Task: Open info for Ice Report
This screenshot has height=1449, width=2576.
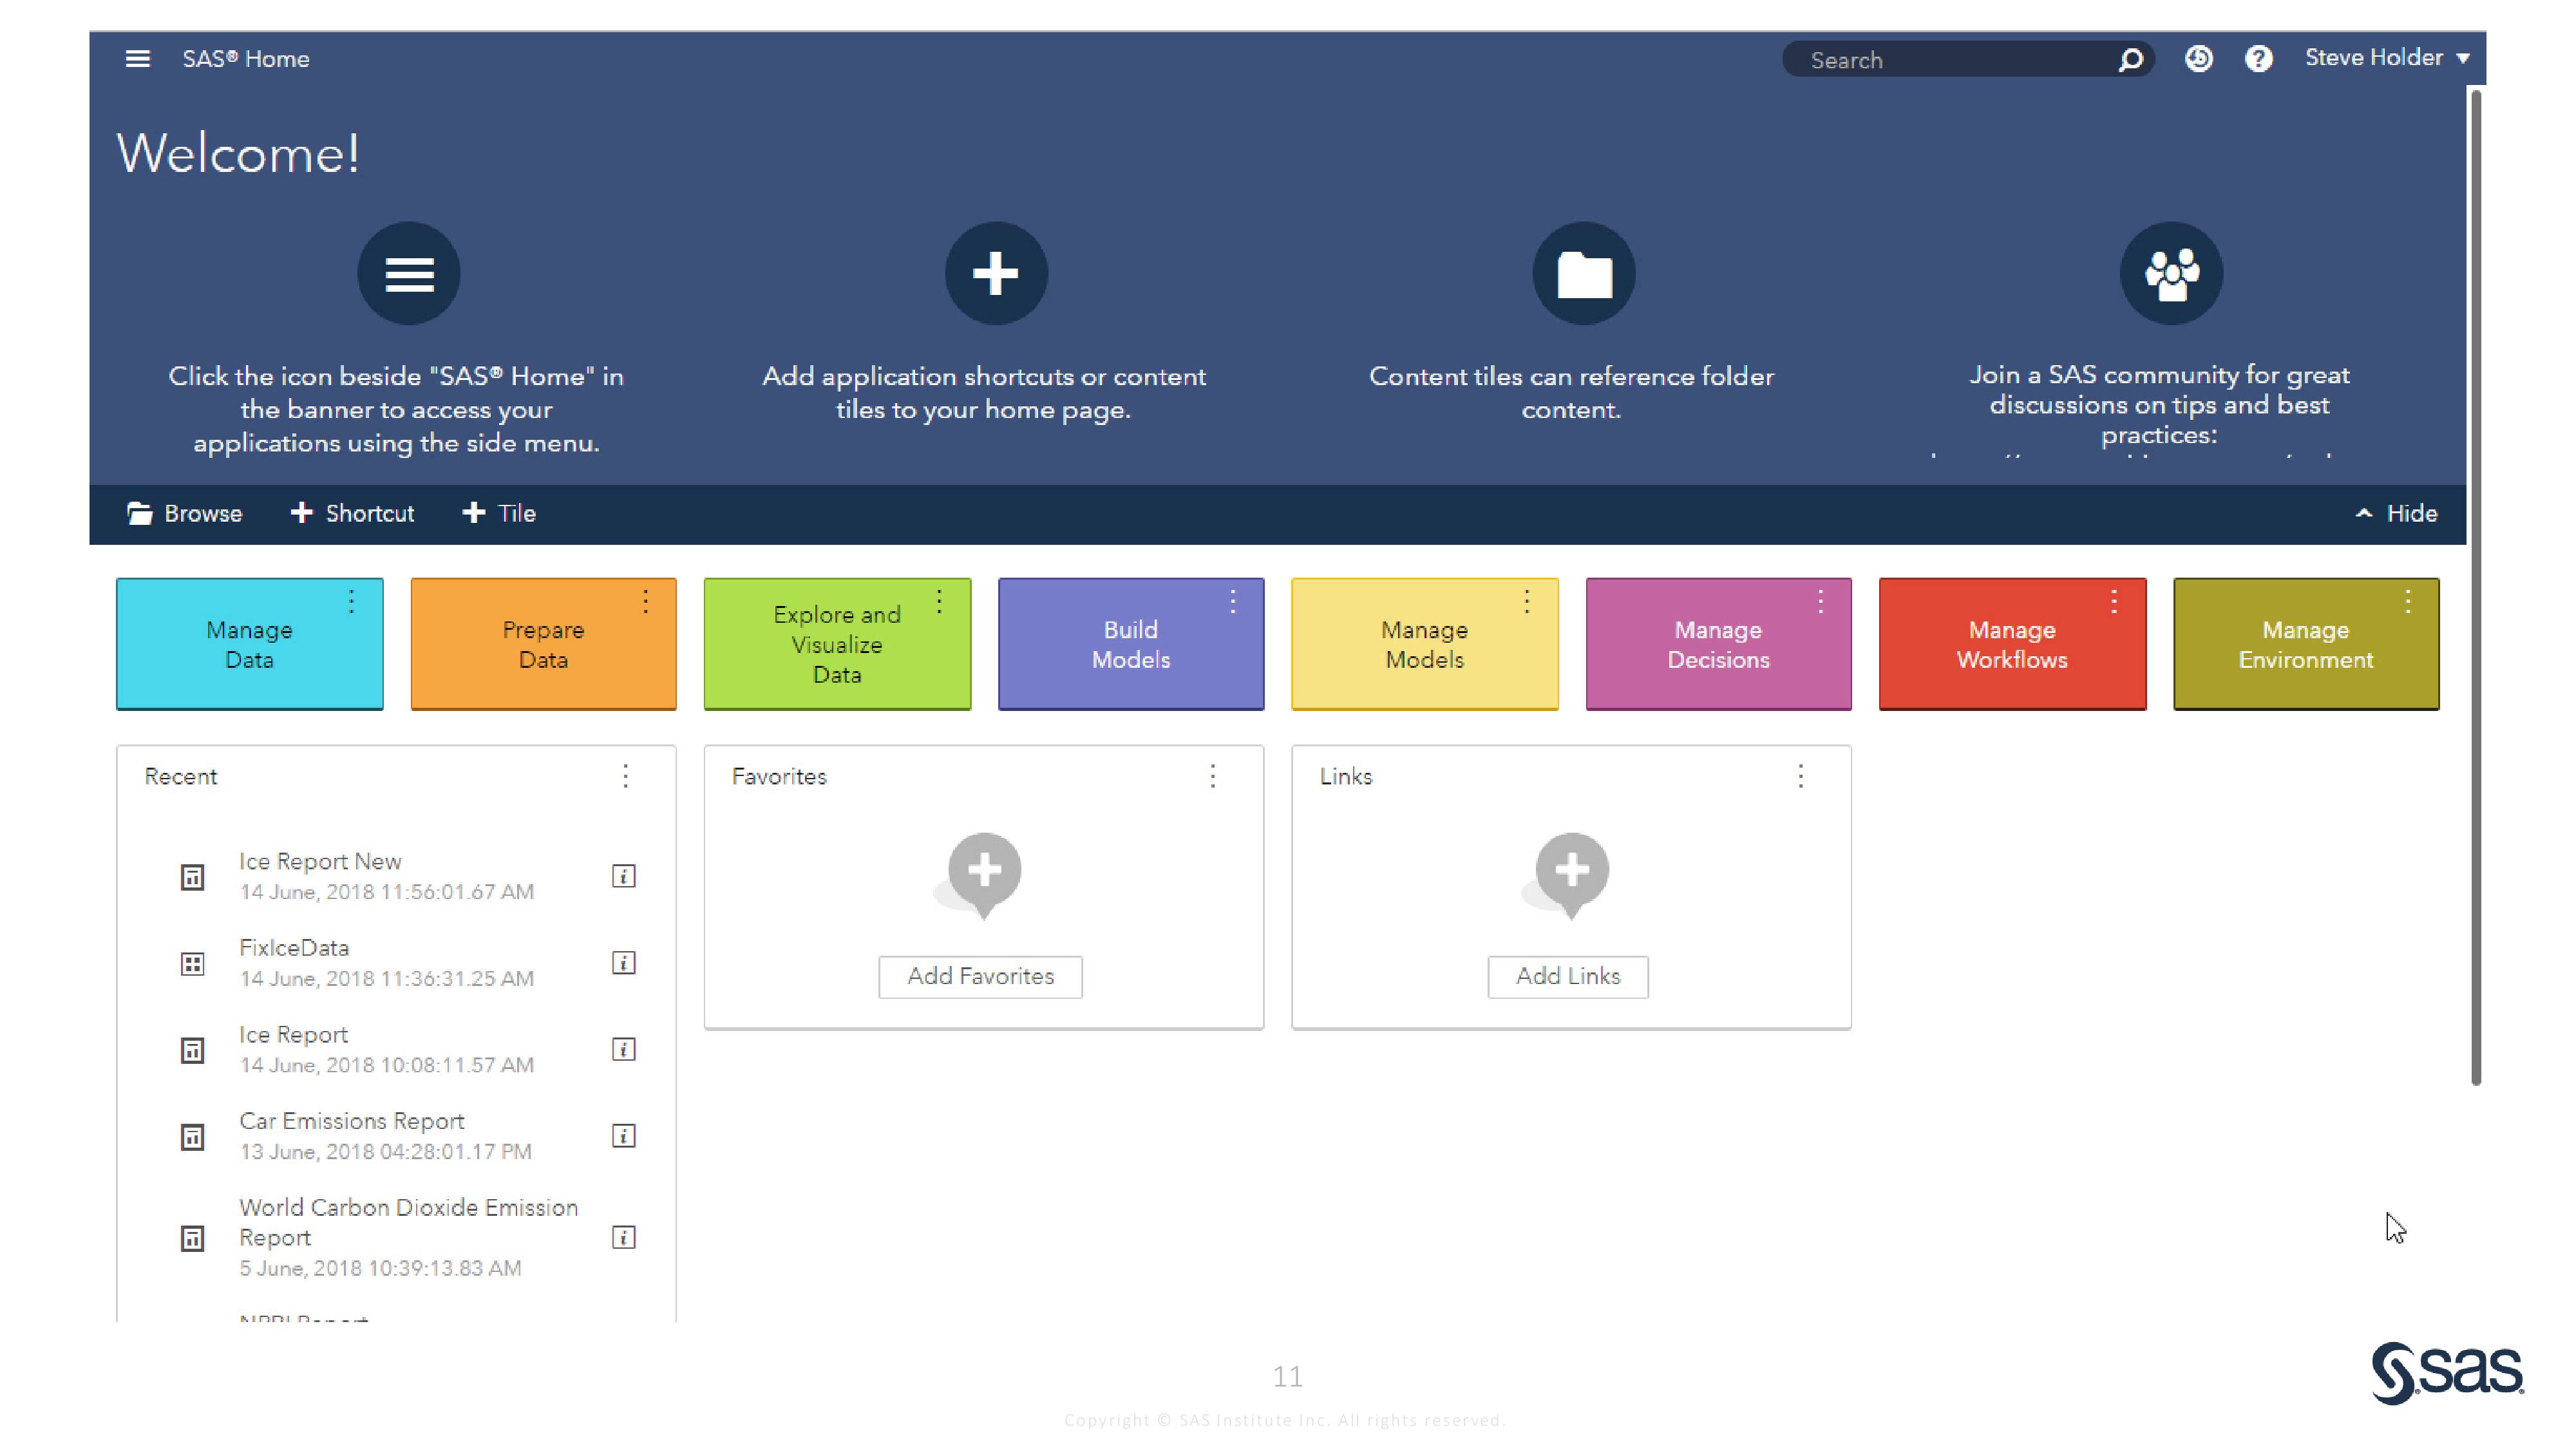Action: point(623,1049)
